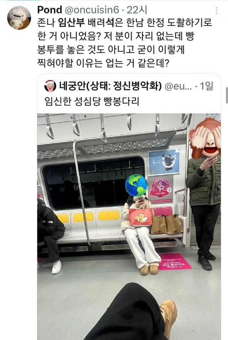Click the 22시 tweet timestamp

tap(136, 10)
